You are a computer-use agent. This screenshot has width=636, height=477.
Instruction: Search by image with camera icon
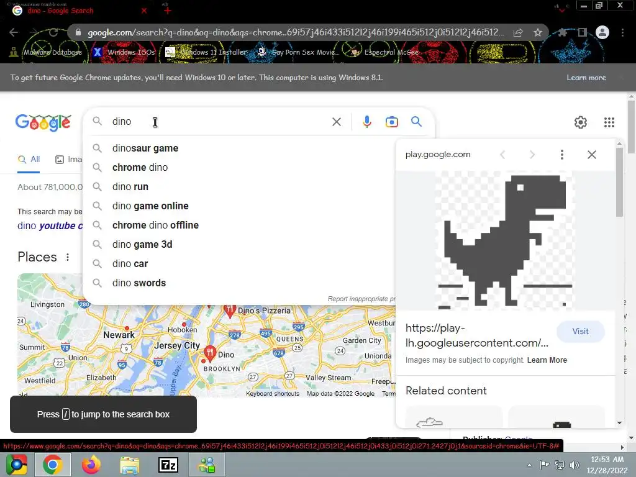click(391, 122)
